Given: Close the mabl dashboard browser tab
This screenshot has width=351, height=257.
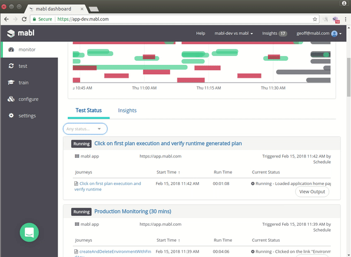Looking at the screenshot, I should [x=82, y=9].
